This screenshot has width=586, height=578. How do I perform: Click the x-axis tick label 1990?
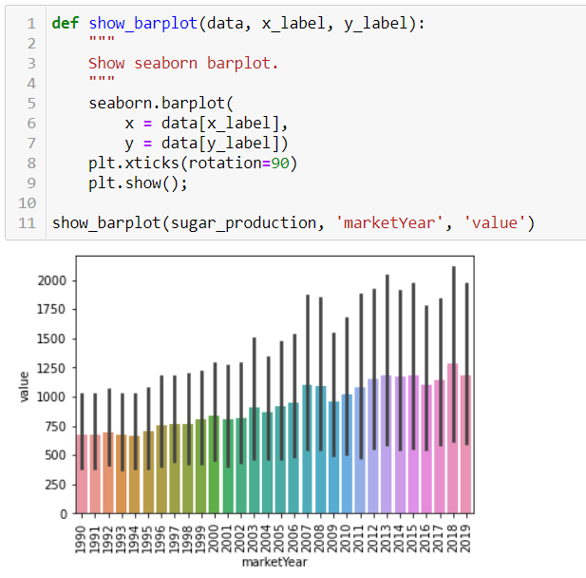pyautogui.click(x=81, y=539)
